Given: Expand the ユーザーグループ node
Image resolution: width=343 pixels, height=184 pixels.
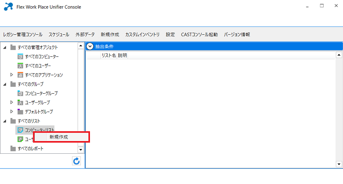Looking at the screenshot, I should click(x=12, y=102).
